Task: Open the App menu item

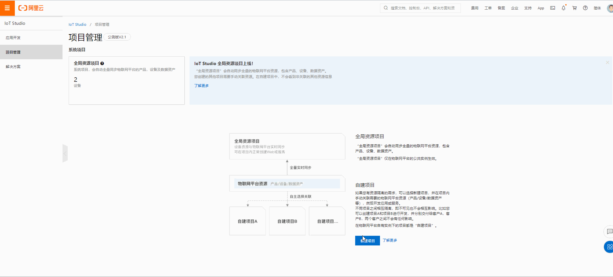Action: pos(541,8)
